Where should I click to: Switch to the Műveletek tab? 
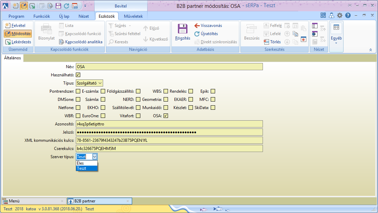[133, 16]
